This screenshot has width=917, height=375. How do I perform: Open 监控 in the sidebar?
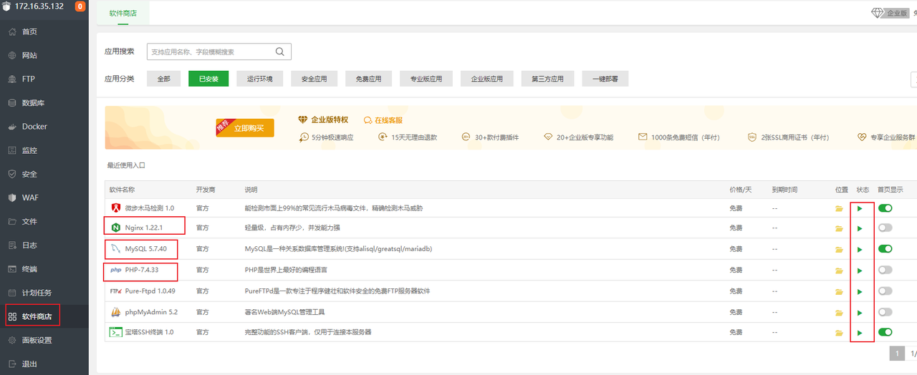point(29,150)
